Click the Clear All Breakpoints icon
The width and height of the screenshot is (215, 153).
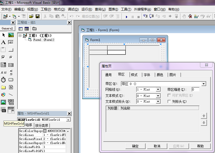click(x=190, y=16)
